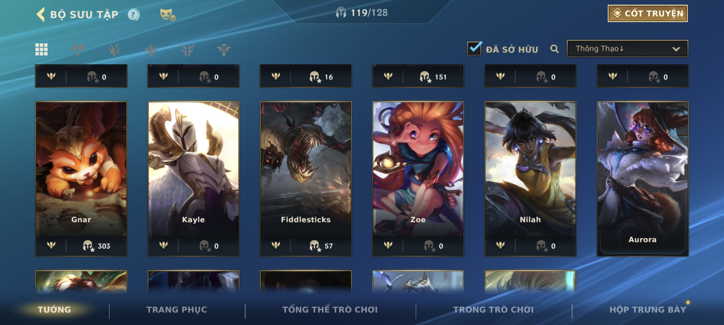
Task: Open the Tổng Thể Trò Chơi tab
Action: [x=330, y=310]
